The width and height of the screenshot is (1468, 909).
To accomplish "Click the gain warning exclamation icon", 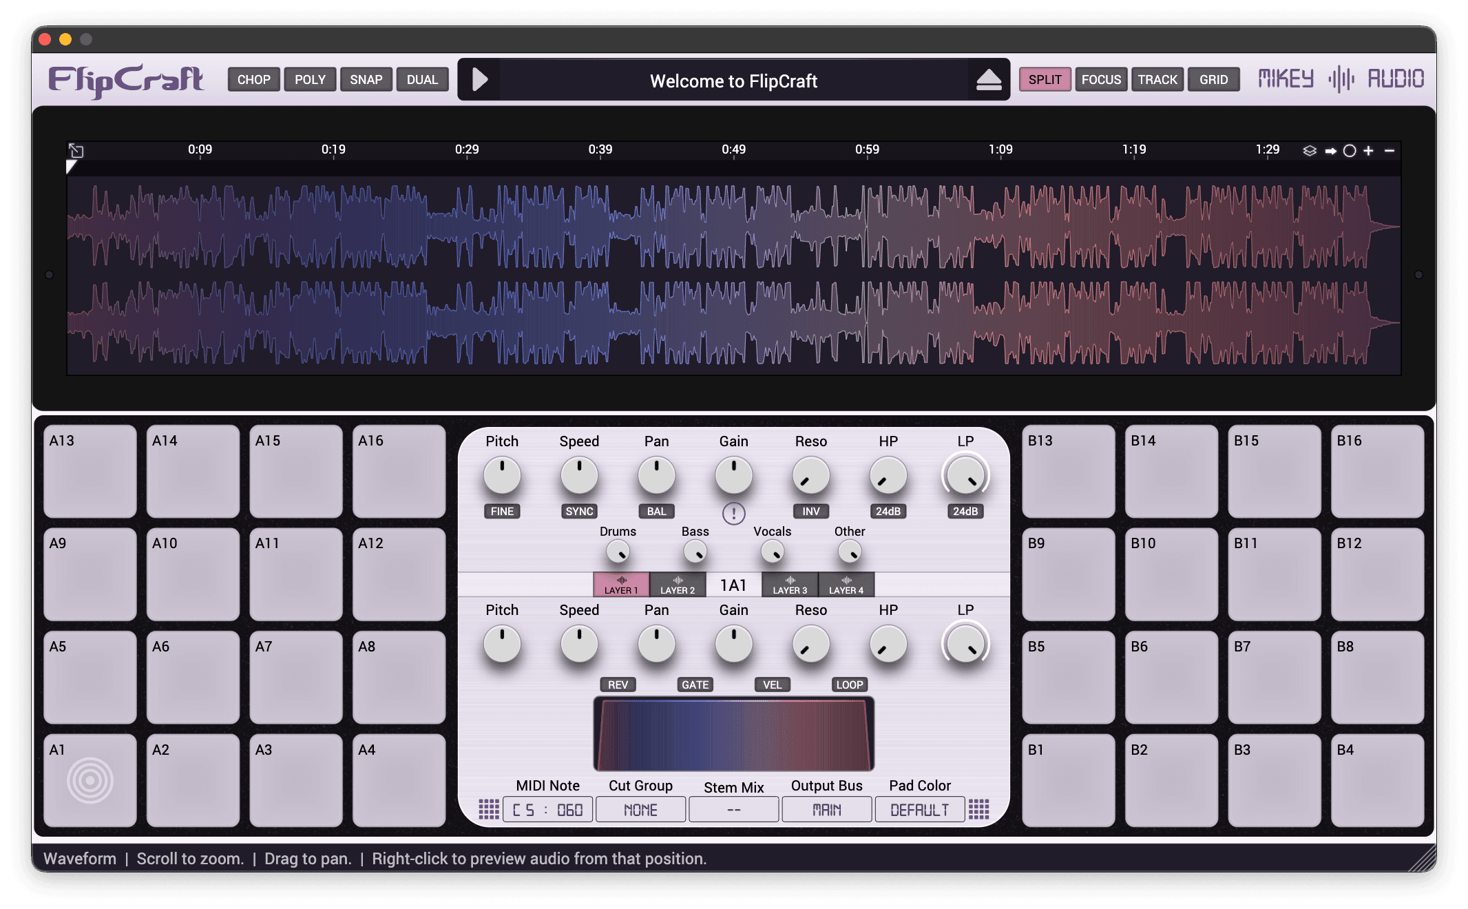I will click(733, 513).
